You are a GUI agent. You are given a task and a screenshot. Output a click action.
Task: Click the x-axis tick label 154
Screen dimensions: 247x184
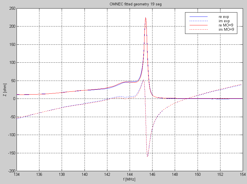pos(243,174)
